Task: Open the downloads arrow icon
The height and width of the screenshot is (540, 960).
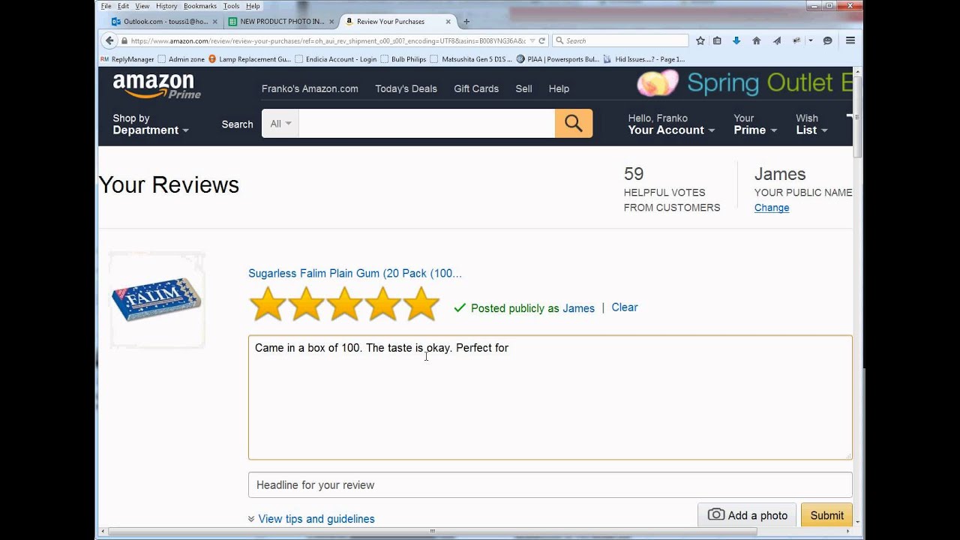Action: tap(736, 40)
